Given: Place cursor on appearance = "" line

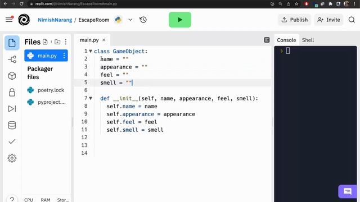Looking at the screenshot, I should (124, 67).
